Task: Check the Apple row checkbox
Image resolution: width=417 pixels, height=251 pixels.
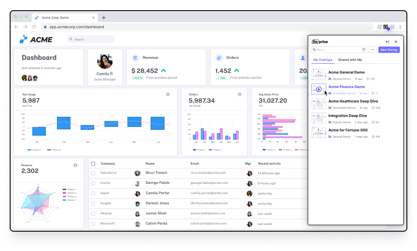Action: [x=93, y=193]
